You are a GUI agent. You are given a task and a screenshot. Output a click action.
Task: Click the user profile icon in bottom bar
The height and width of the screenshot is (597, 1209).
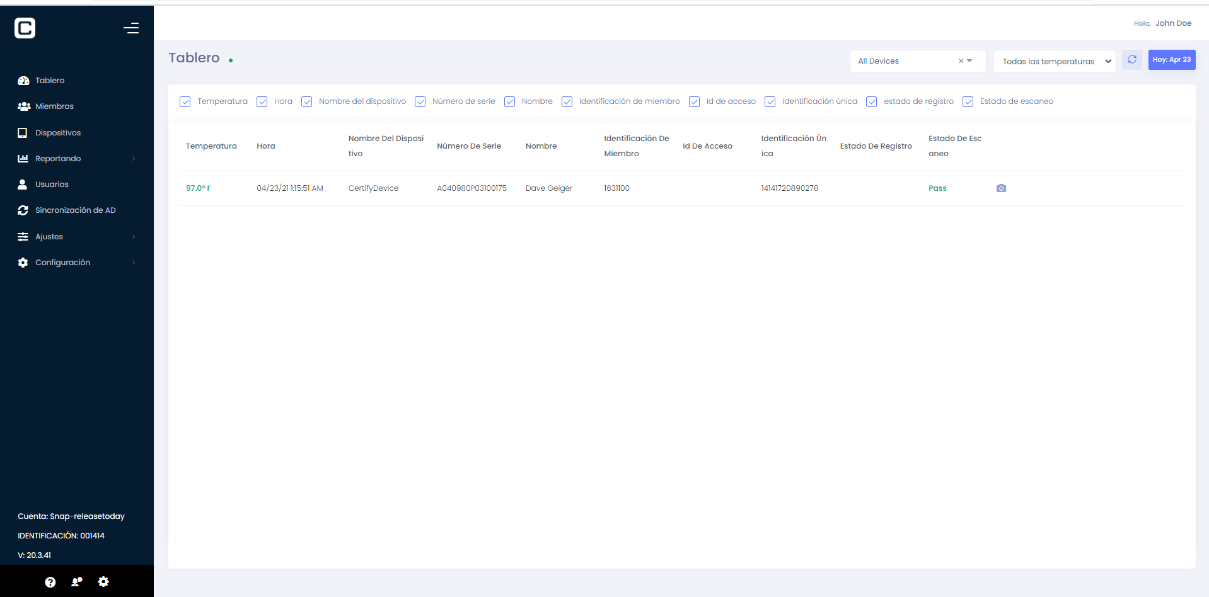[77, 582]
